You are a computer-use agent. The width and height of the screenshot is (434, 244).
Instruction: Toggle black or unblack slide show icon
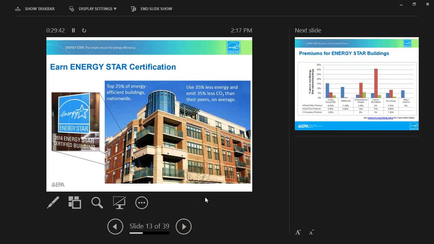coord(119,203)
